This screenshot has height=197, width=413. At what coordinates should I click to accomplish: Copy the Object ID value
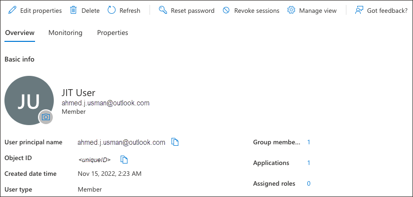click(x=124, y=159)
